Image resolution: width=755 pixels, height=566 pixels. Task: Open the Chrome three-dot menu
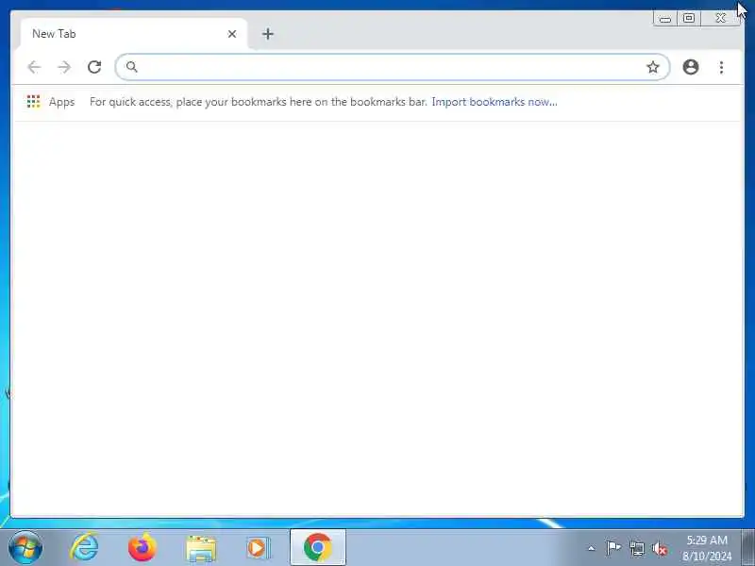(721, 67)
